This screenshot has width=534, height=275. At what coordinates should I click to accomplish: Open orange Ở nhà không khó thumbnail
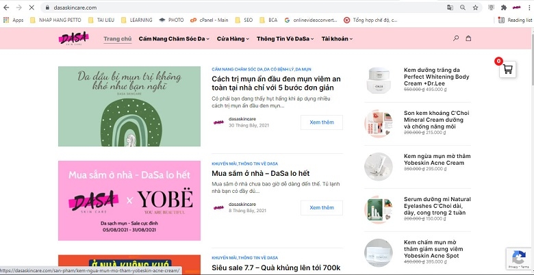coord(129,265)
